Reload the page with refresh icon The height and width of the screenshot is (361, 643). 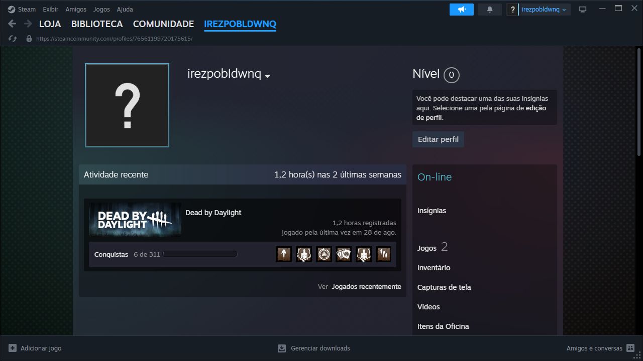pos(13,39)
